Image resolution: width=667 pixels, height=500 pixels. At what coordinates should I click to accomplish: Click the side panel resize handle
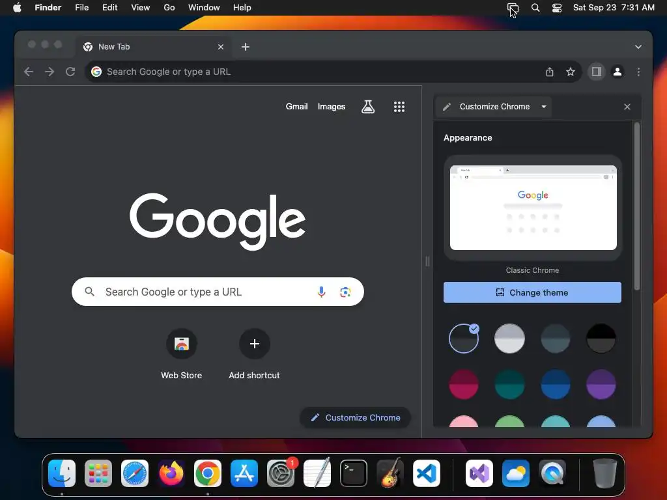[427, 262]
